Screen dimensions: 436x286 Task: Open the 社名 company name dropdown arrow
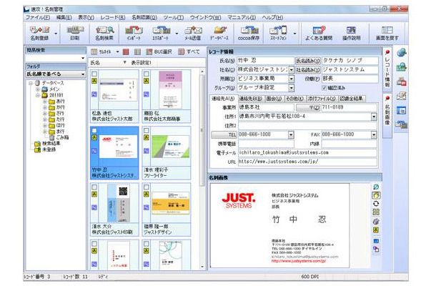point(291,69)
